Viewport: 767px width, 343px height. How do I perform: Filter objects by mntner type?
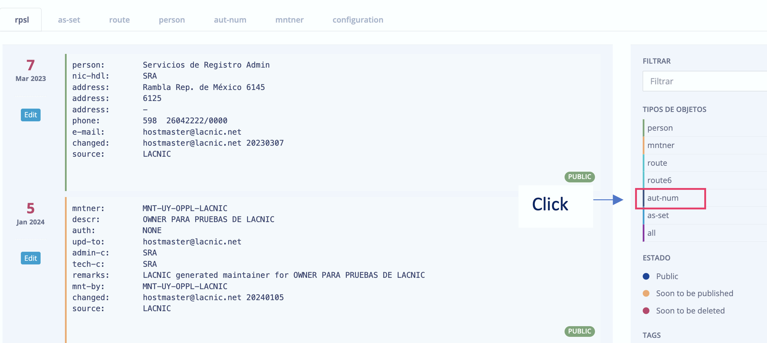[x=661, y=145]
